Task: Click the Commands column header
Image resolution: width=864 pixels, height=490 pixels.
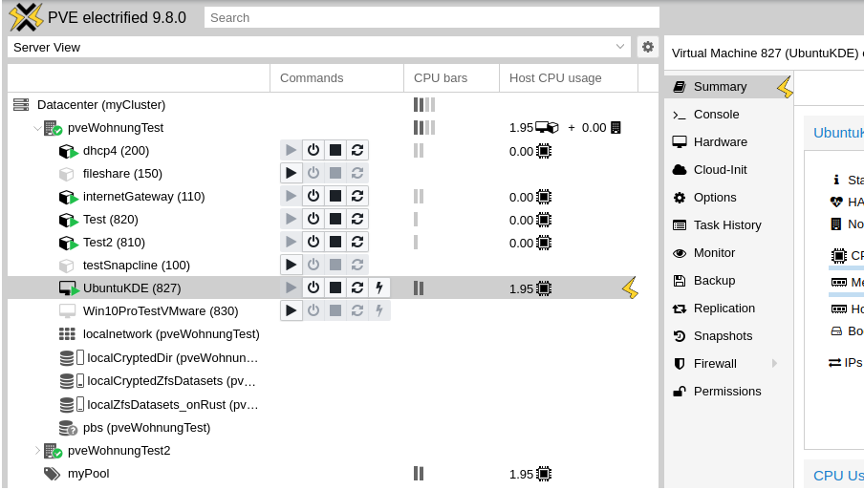Action: [336, 78]
